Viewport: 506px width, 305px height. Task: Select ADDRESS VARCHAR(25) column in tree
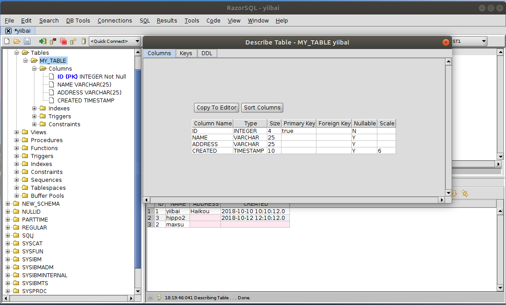(89, 93)
